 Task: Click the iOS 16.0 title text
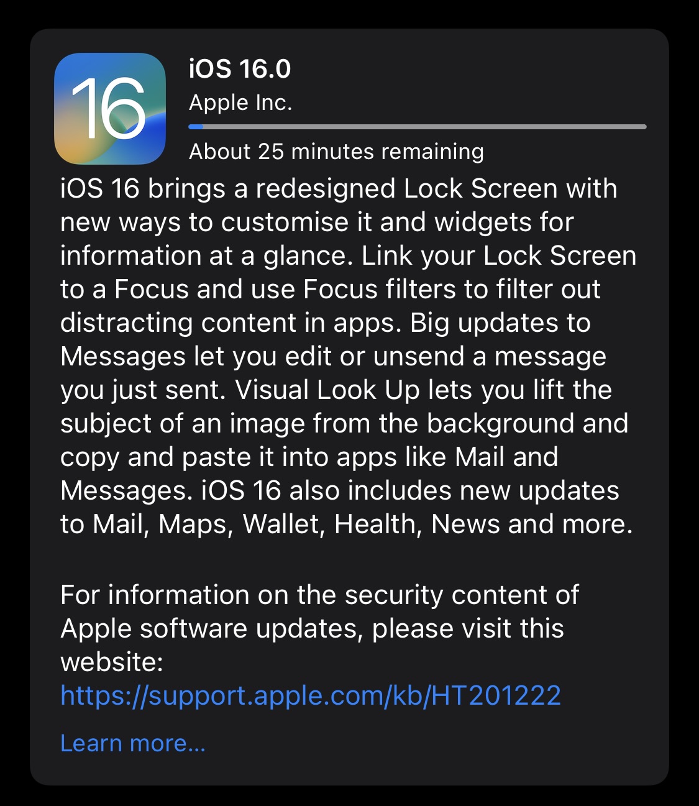pos(240,69)
